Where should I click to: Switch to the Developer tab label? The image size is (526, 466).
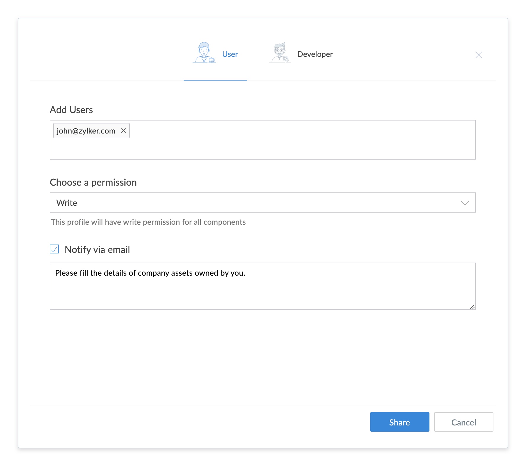(315, 54)
